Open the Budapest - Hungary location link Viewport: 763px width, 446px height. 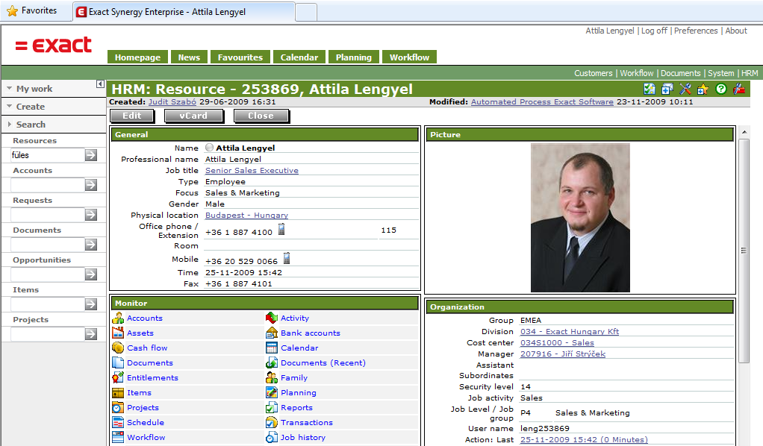coord(246,215)
